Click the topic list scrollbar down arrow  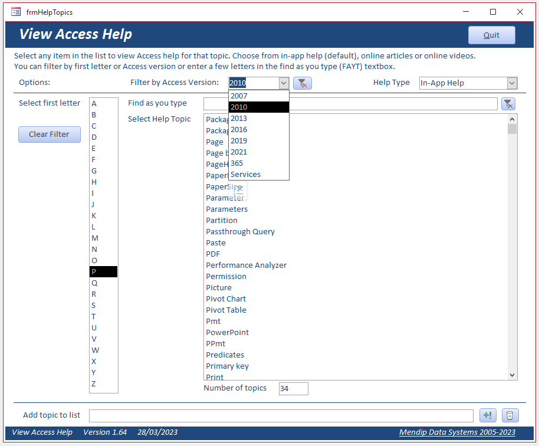(x=512, y=375)
